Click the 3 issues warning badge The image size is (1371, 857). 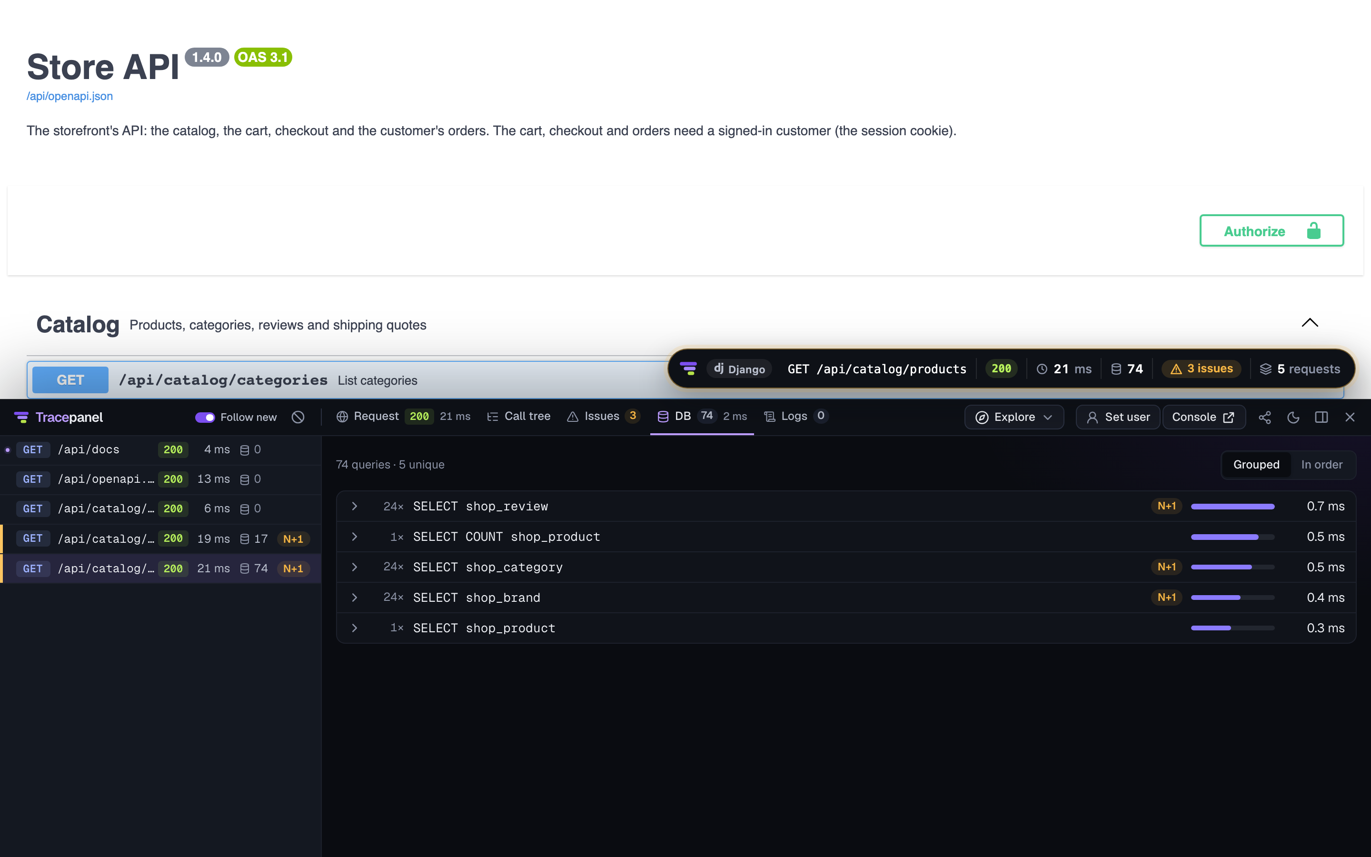tap(1201, 369)
